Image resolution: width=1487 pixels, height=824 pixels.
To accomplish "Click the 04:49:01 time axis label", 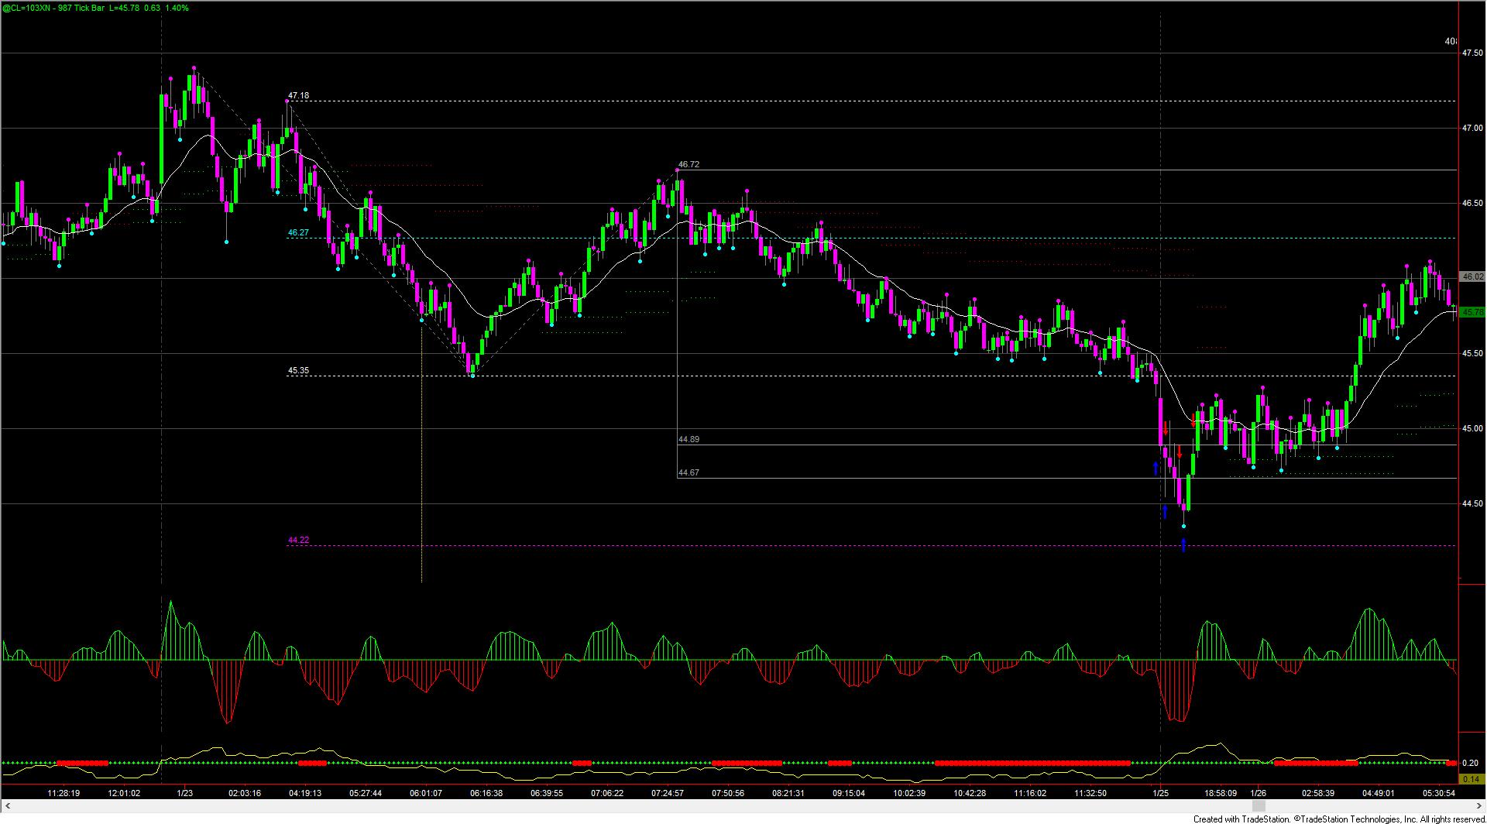I will click(x=1379, y=793).
